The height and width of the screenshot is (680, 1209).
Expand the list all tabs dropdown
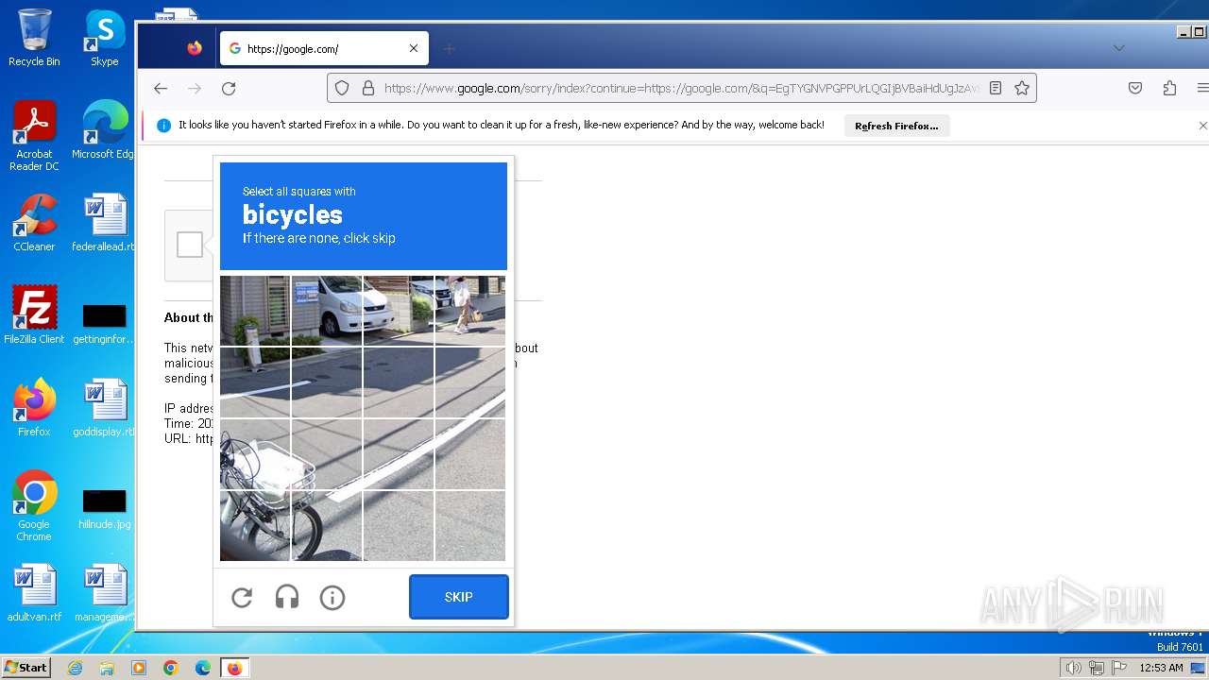(1119, 48)
